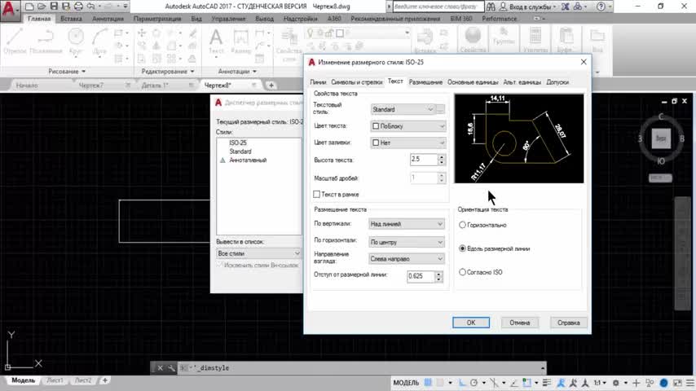Switch to 'Размещение' tab
This screenshot has height=391, width=696.
point(425,82)
